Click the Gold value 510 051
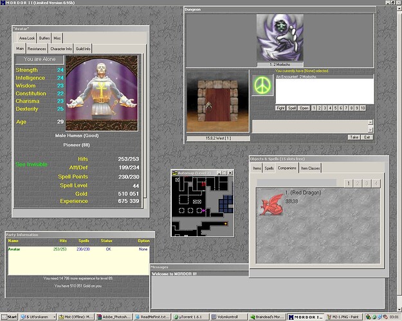 pyautogui.click(x=128, y=194)
